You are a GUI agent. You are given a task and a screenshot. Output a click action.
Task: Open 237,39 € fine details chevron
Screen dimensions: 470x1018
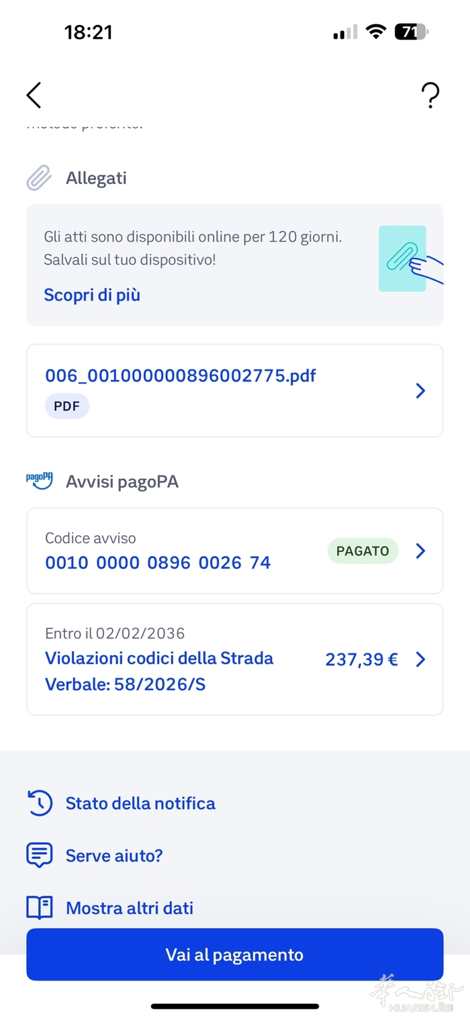(x=420, y=659)
